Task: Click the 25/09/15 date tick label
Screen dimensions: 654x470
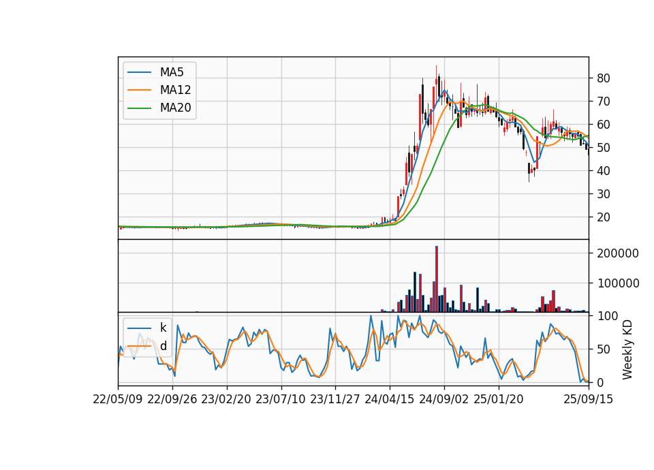Action: click(589, 399)
